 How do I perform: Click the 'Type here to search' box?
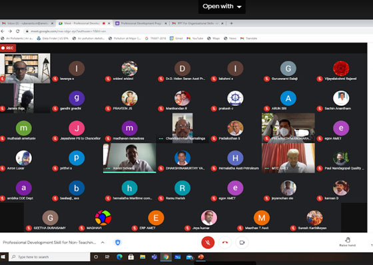pos(49,257)
